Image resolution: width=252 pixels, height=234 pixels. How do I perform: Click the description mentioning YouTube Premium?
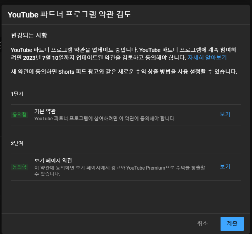[x=120, y=171]
